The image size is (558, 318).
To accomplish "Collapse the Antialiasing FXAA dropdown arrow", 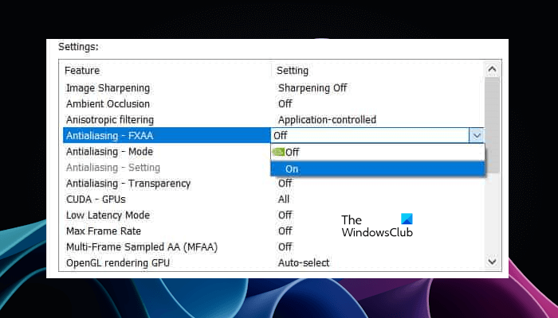I will point(477,136).
